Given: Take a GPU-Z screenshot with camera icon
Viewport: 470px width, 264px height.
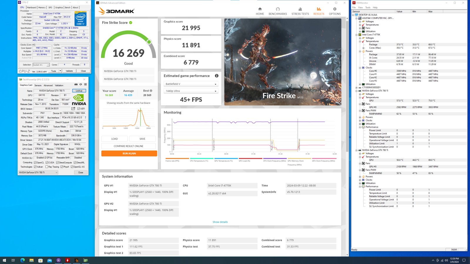Looking at the screenshot, I should pyautogui.click(x=76, y=84).
